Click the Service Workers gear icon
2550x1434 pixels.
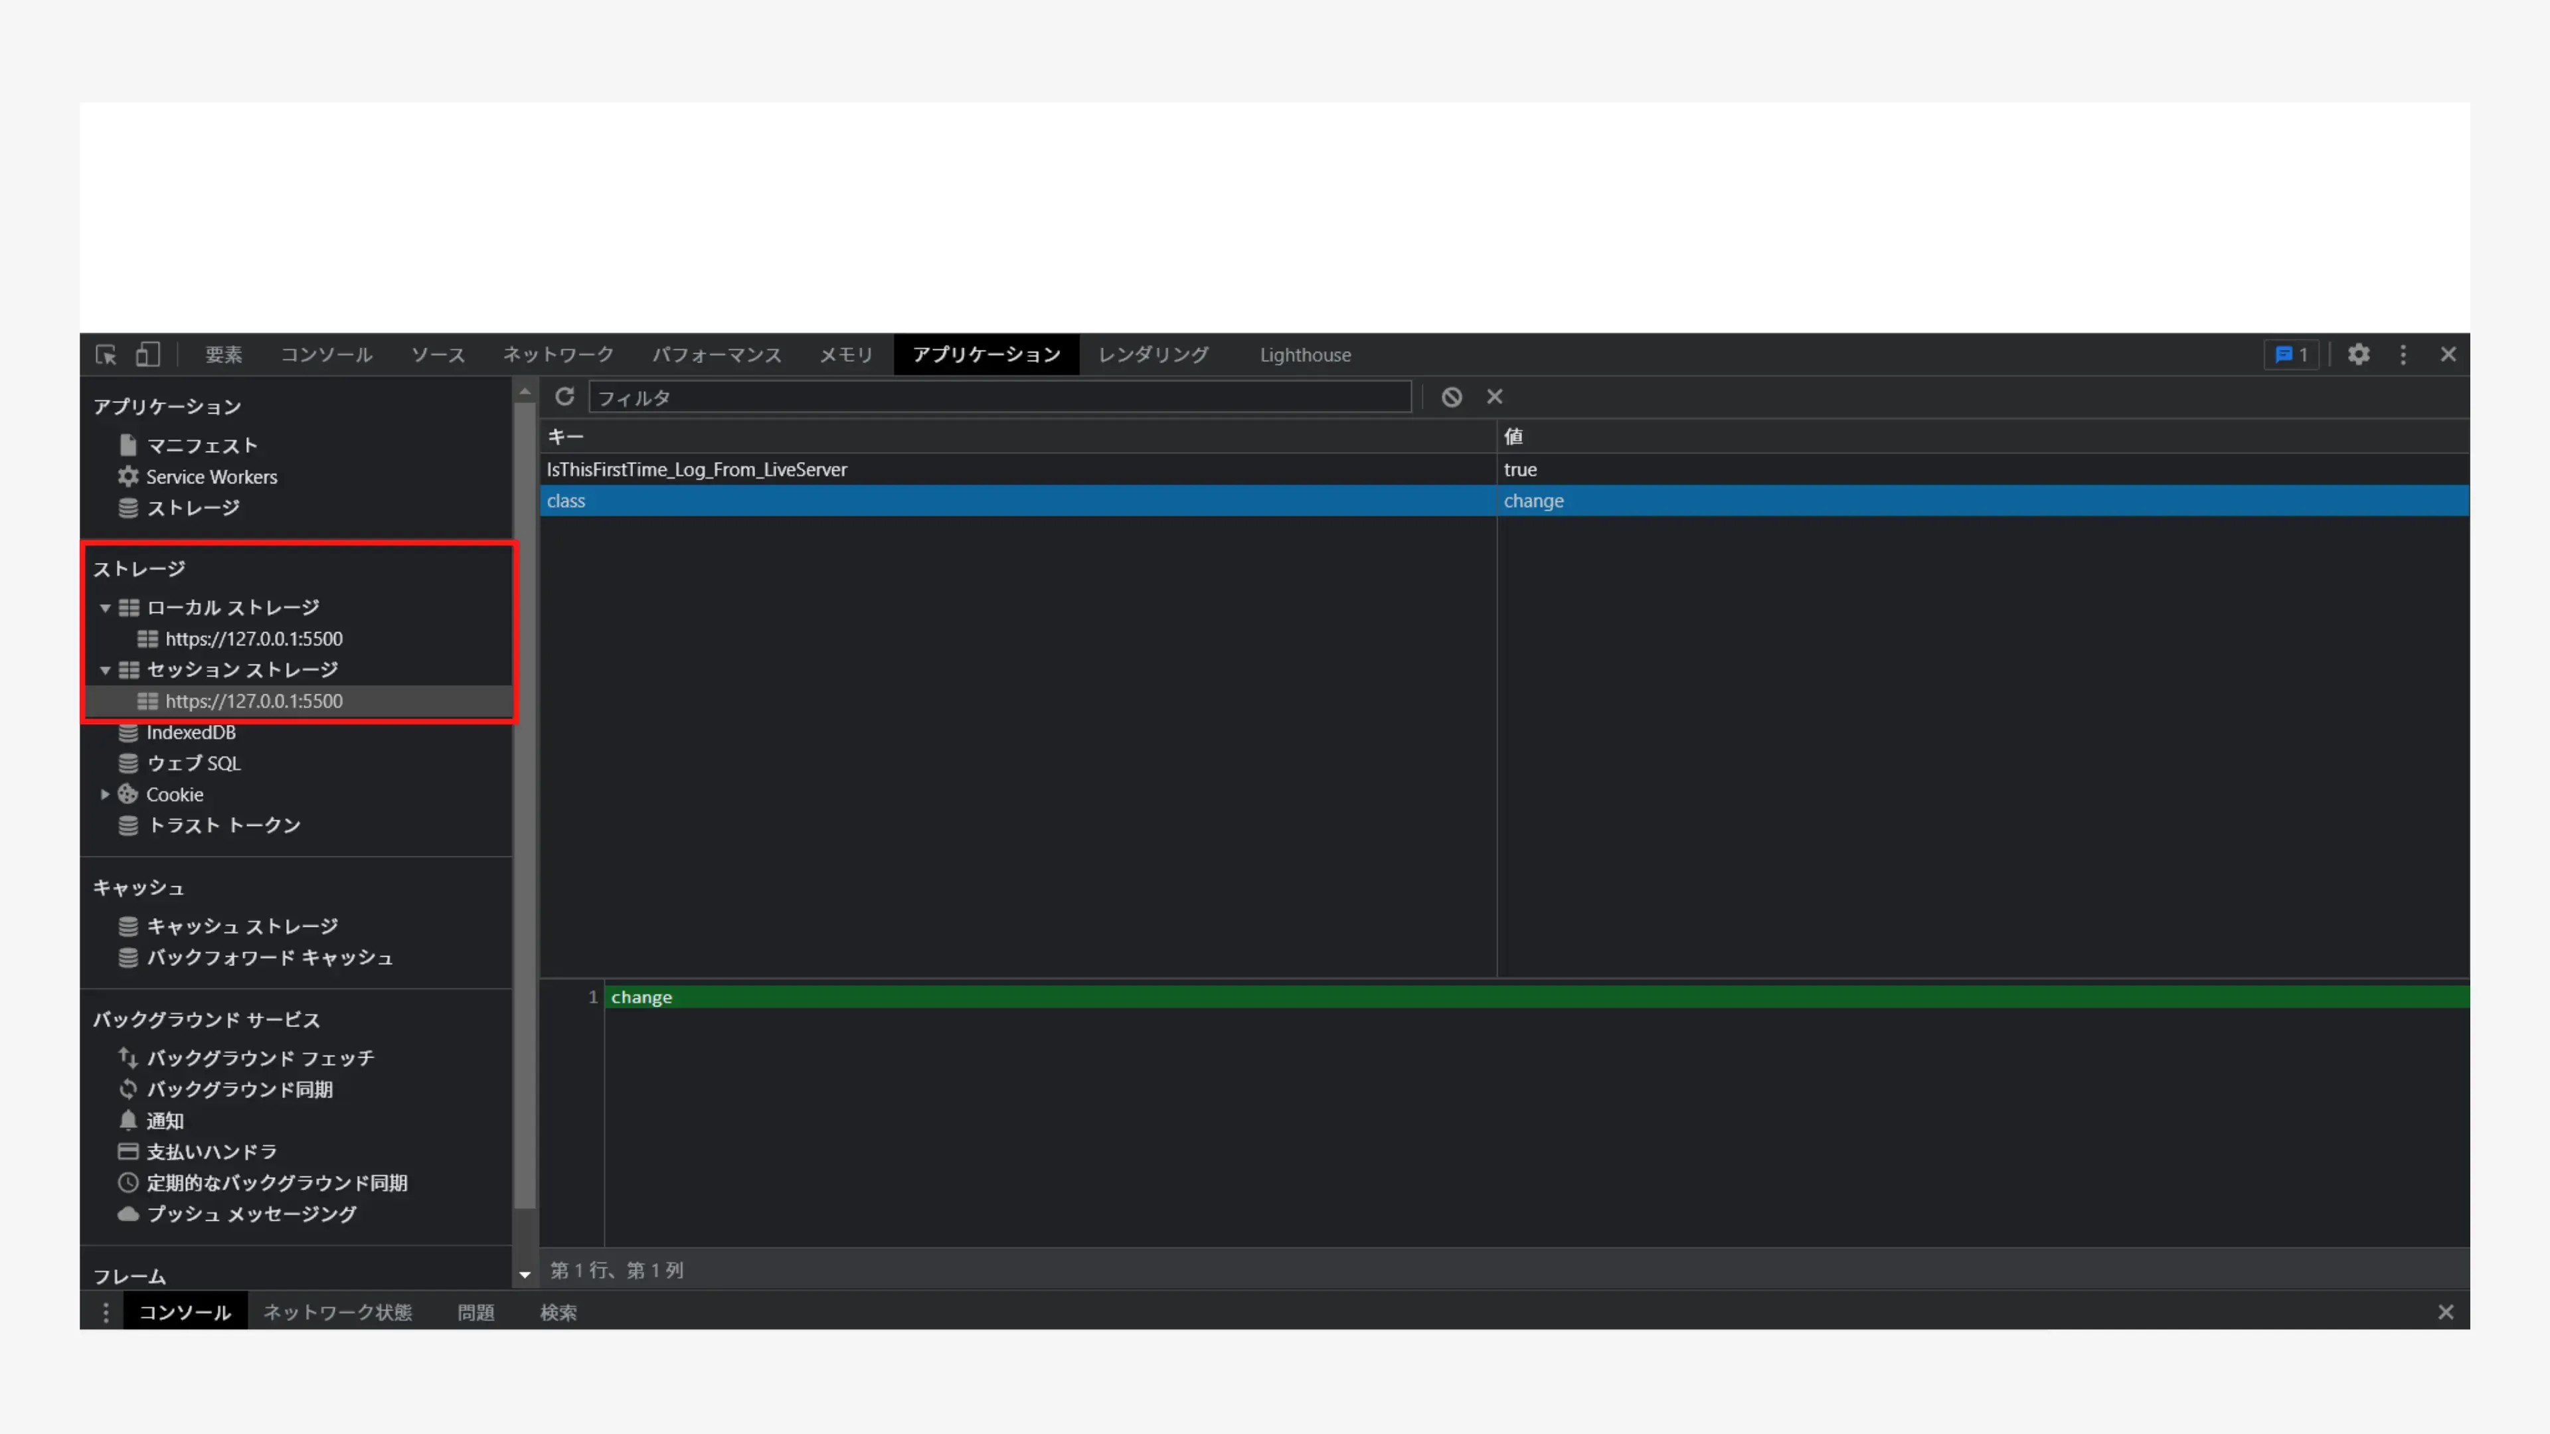tap(127, 476)
